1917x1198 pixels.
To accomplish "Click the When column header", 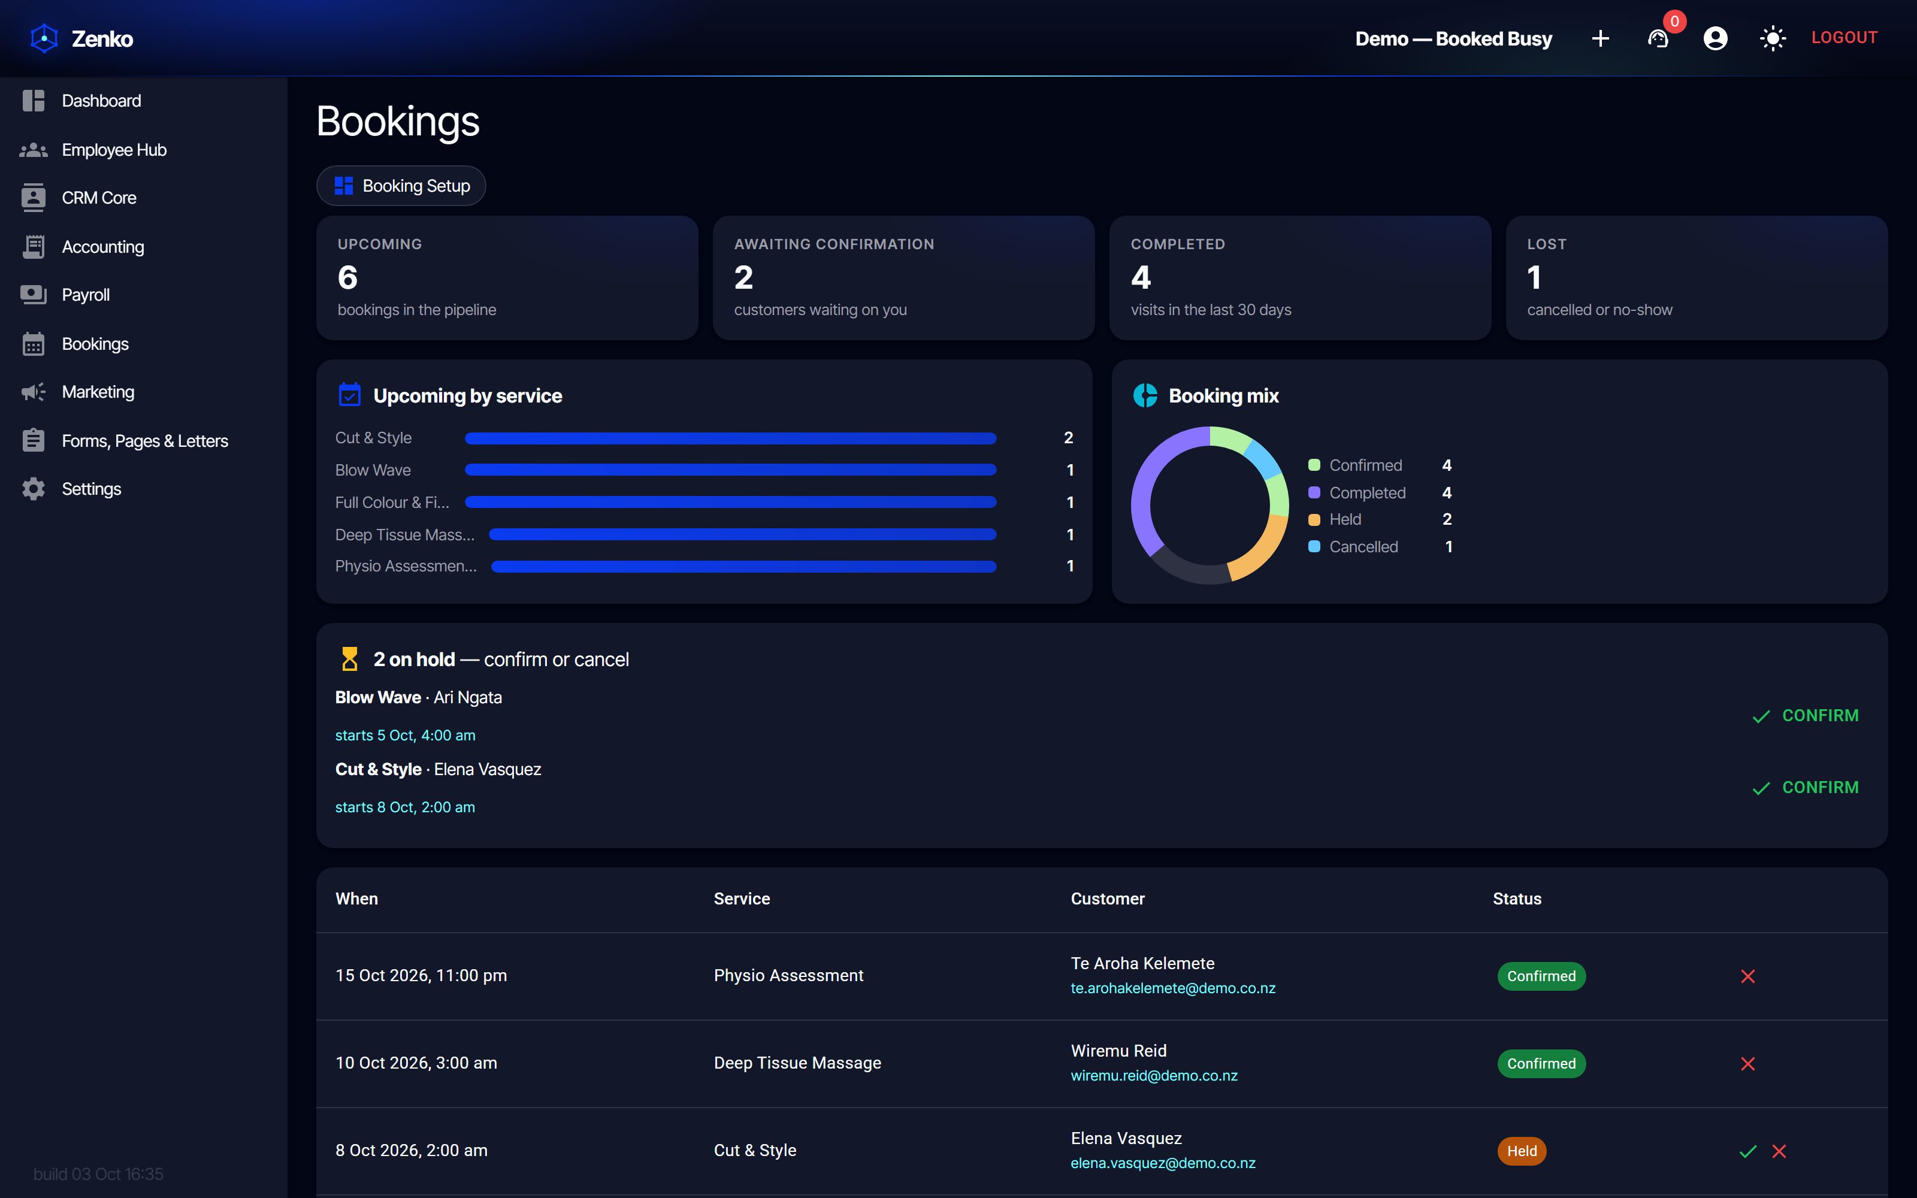I will [x=356, y=898].
